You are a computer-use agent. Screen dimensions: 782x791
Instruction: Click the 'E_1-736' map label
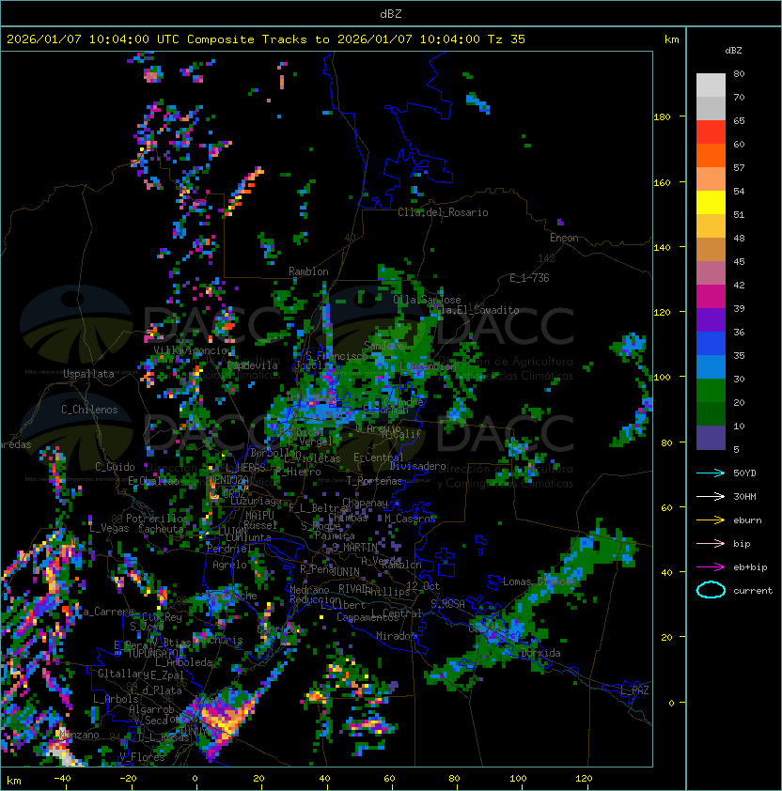click(x=529, y=277)
